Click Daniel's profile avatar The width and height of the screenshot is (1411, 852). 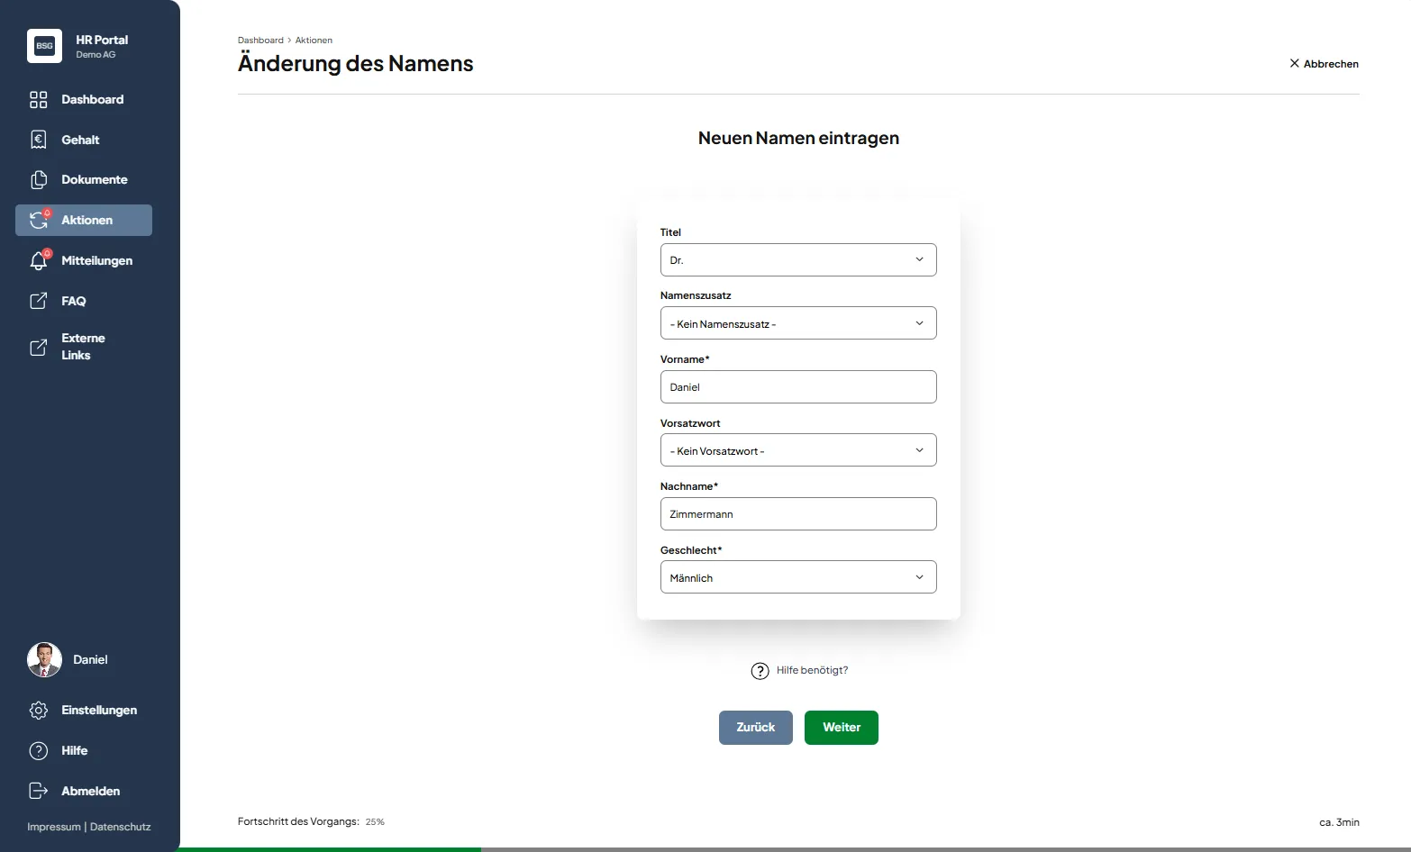pos(44,660)
